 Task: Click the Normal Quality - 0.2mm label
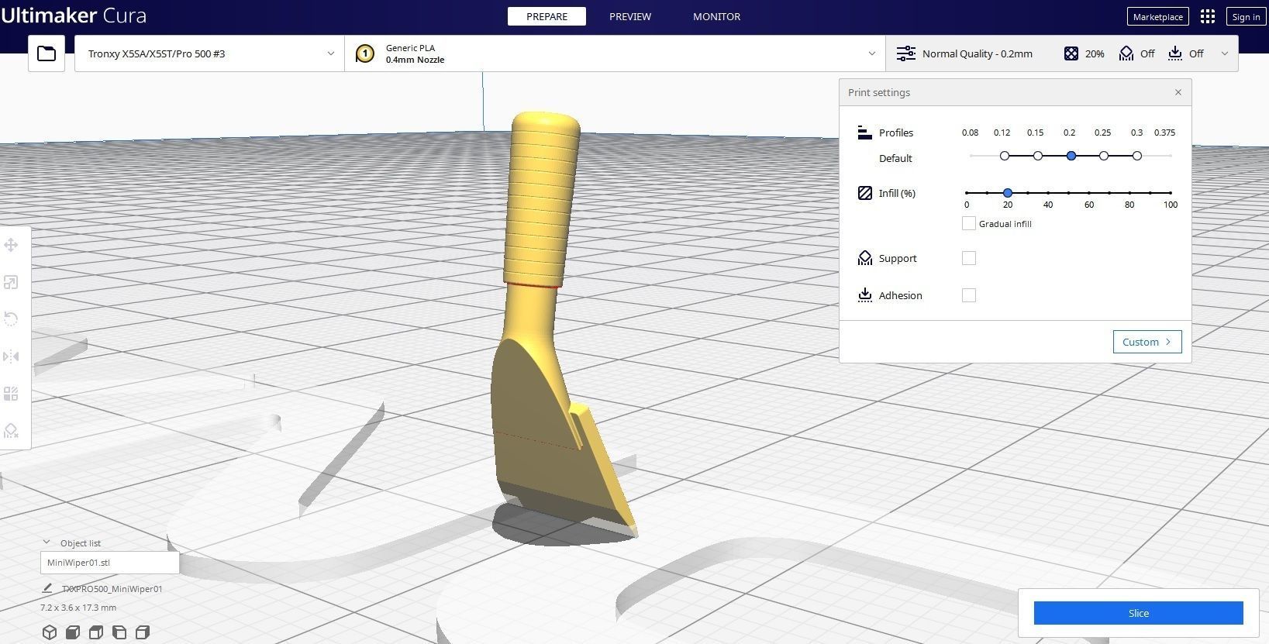point(977,53)
